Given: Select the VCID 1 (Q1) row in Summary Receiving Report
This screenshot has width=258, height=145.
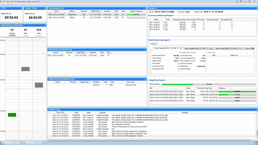Looking at the screenshot, I should [202, 29].
